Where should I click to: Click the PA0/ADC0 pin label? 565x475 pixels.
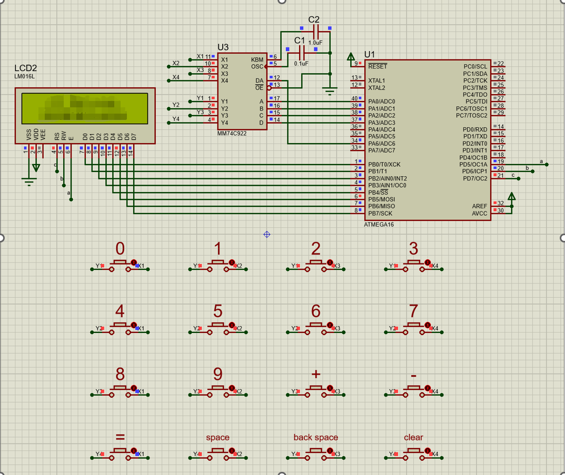tap(382, 102)
